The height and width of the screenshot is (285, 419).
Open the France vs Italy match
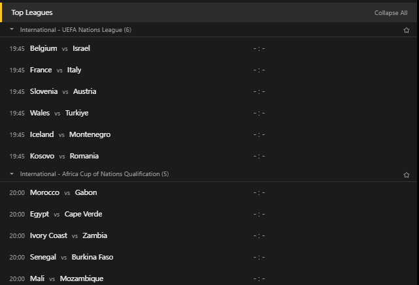[x=209, y=70]
